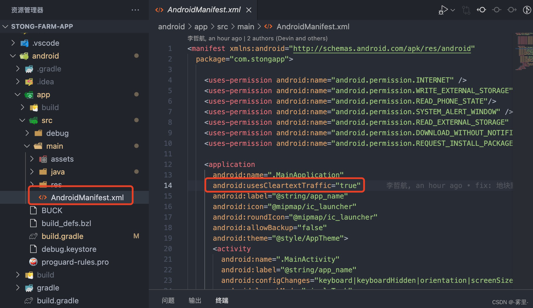
Task: Click the android breadcrumb segment
Action: (171, 27)
